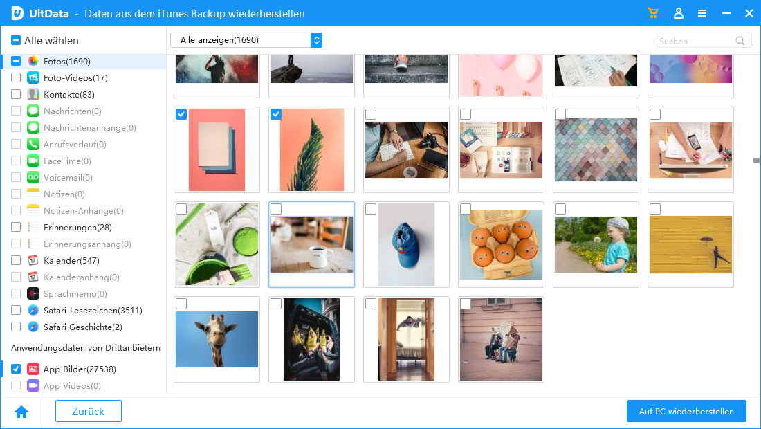Click the App Bilder icon
Viewport: 761px width, 429px height.
point(33,369)
